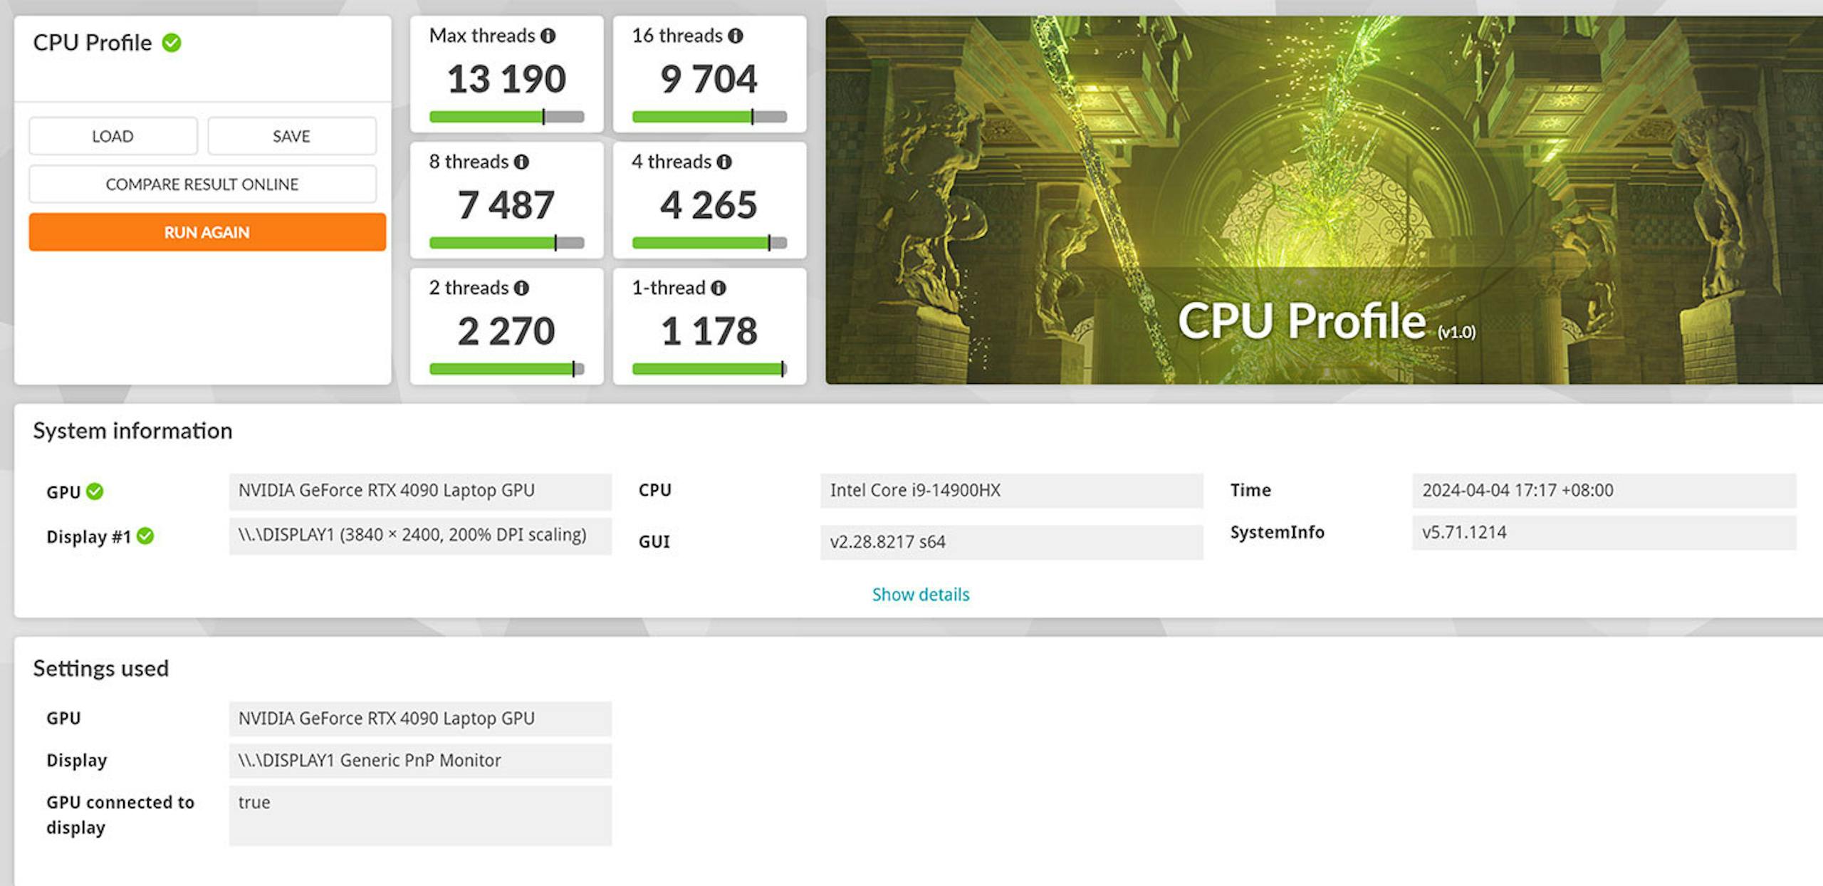Select the 4 threads score 4 265
1823x886 pixels.
click(709, 205)
